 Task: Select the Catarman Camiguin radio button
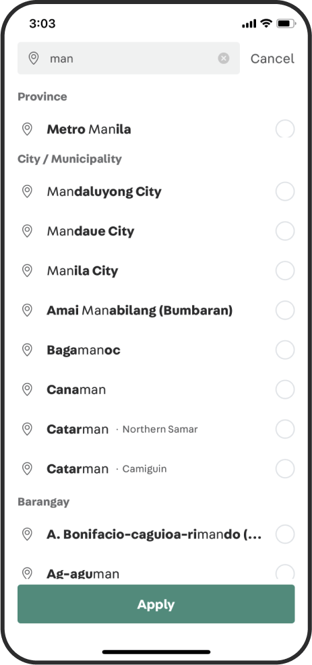(285, 469)
